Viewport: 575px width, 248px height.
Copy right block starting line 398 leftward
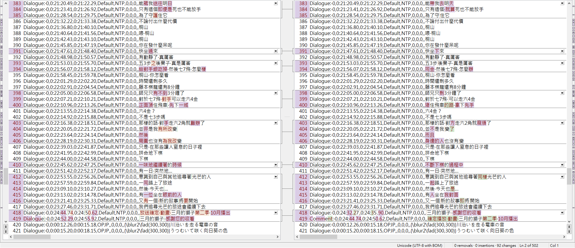(562, 93)
